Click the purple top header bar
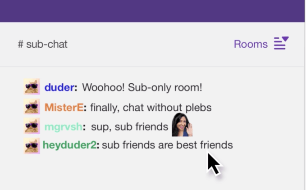Viewport: 306px width, 190px height. pos(152,11)
